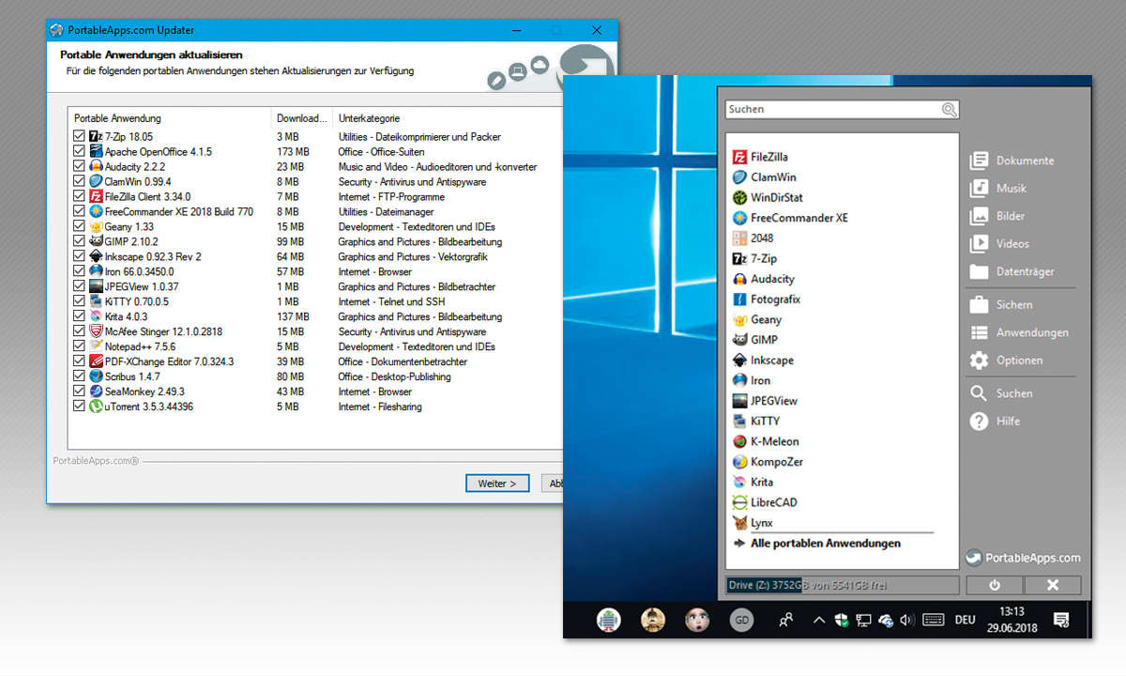
Task: Uncheck FileZilla Client 3.34.0 update
Action: (79, 196)
